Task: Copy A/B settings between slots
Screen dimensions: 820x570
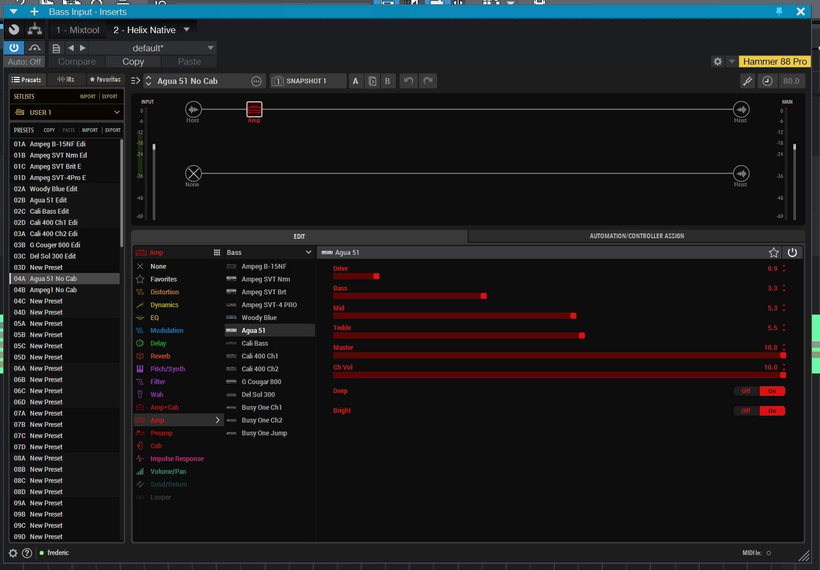Action: pos(372,81)
